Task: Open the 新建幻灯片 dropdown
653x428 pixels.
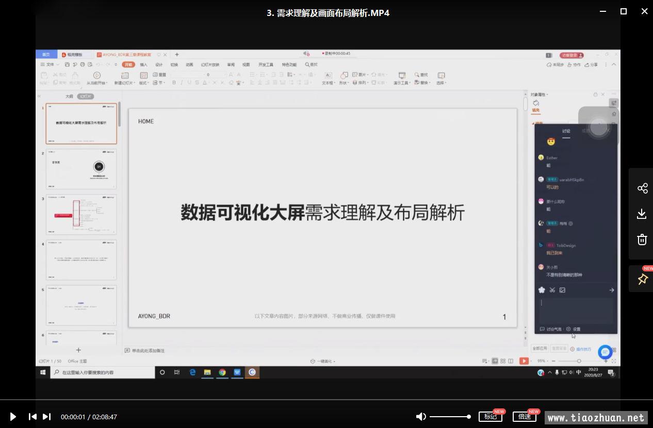Action: [124, 83]
